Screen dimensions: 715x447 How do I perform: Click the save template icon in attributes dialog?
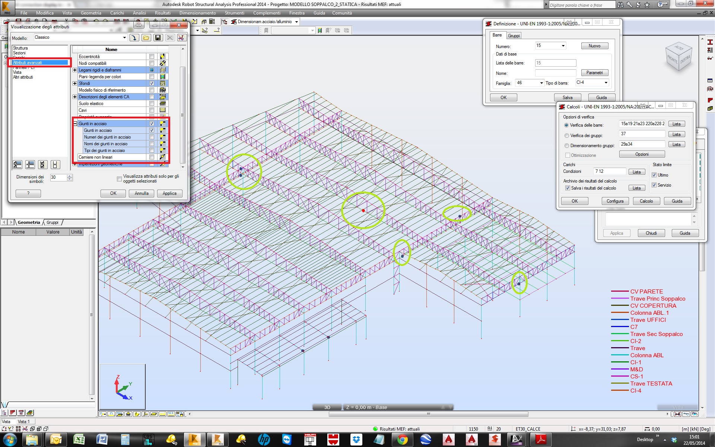tap(158, 38)
